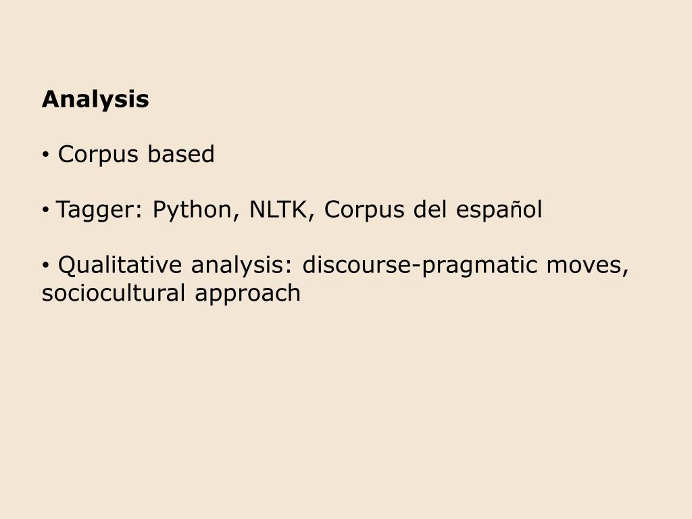Click the empty slide area below the text

[x=346, y=410]
